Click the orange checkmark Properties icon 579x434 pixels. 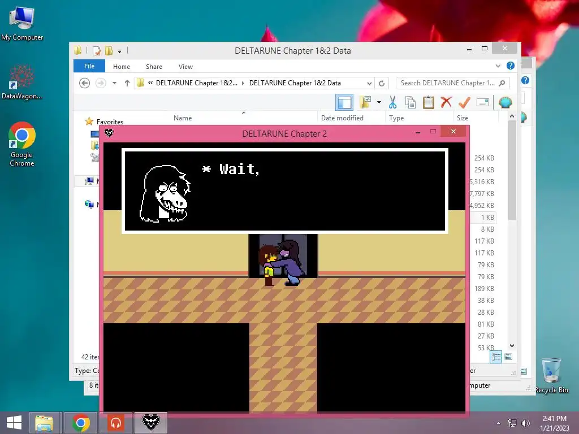(464, 102)
